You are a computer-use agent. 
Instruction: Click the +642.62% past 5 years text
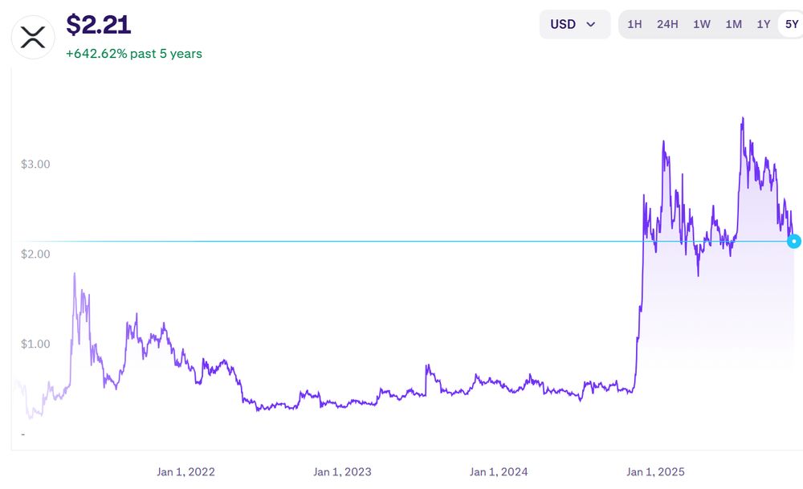tap(134, 54)
